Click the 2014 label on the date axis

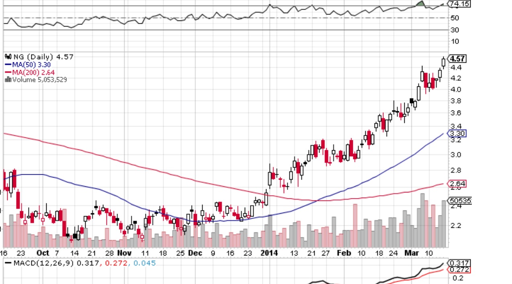point(269,253)
